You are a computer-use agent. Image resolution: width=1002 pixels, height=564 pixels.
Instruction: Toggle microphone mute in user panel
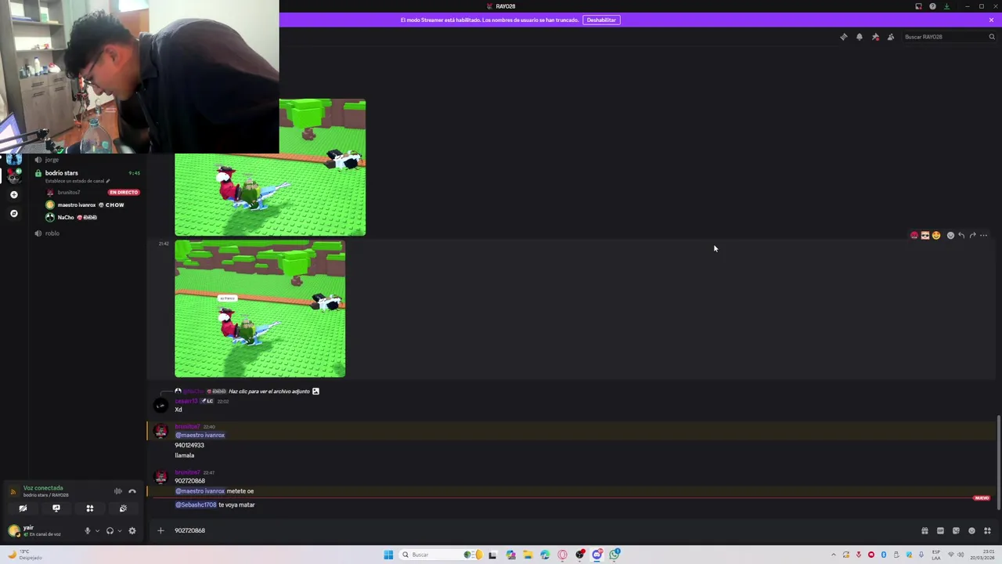[88, 530]
